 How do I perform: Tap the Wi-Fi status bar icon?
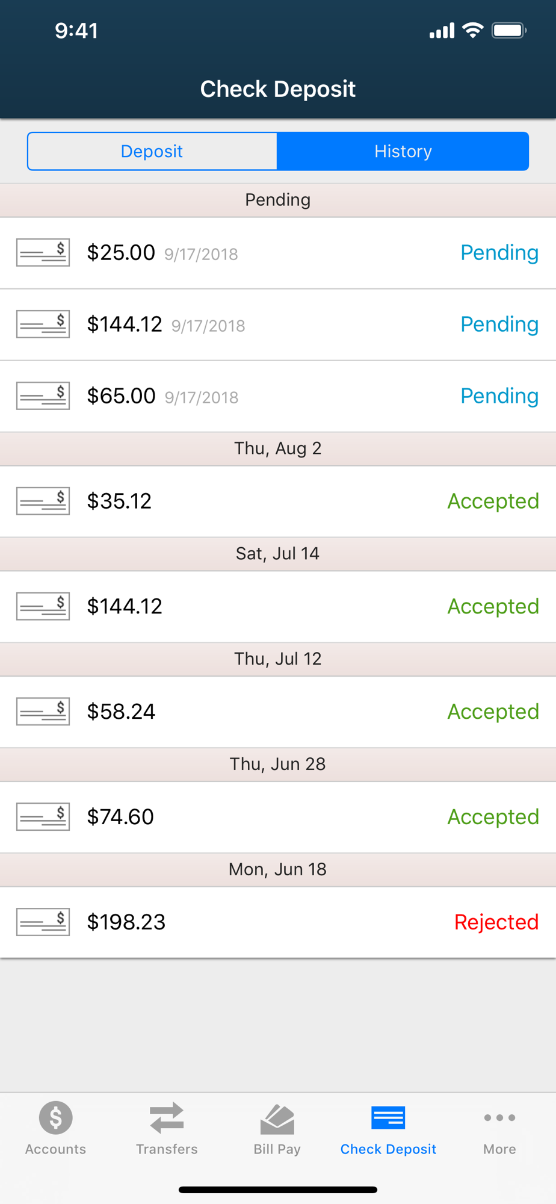(x=473, y=30)
